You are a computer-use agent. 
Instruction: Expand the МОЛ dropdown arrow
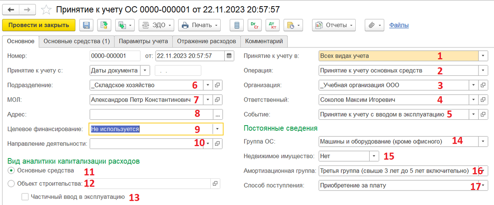[x=208, y=100]
